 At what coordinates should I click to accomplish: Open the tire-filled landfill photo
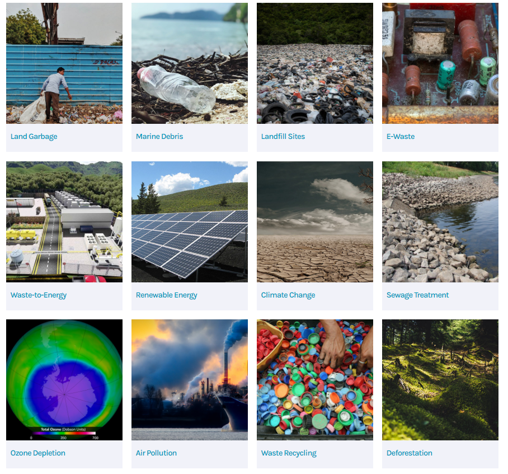click(315, 63)
